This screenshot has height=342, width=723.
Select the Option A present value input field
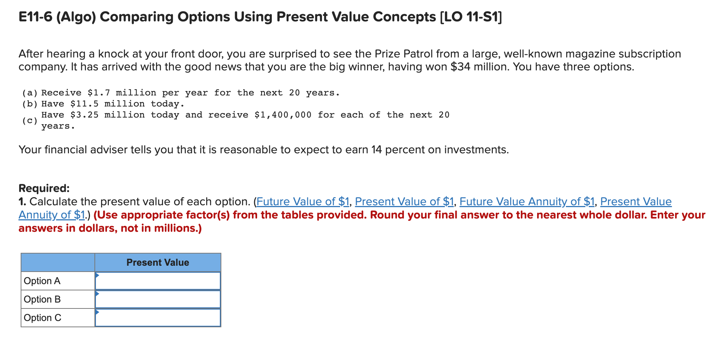[158, 281]
